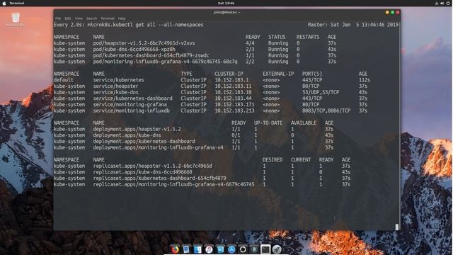Click pod/kubernetes-dashboard-654cfb4879-zswdc text
The width and height of the screenshot is (453, 255).
coord(151,55)
